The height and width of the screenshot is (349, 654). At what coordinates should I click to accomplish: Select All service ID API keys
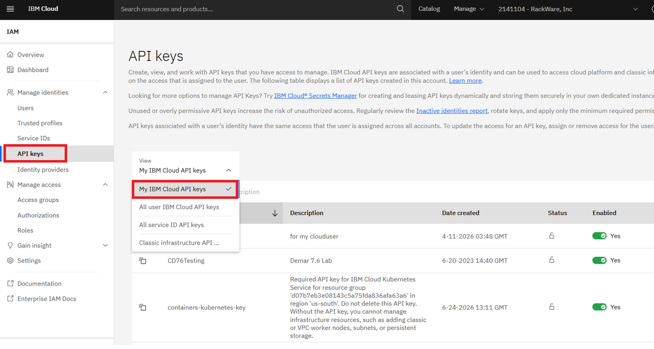click(x=186, y=225)
